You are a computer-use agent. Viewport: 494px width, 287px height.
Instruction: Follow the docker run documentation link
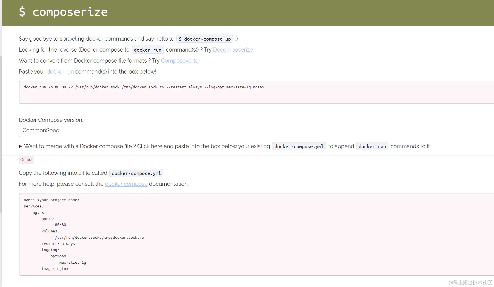pyautogui.click(x=60, y=72)
